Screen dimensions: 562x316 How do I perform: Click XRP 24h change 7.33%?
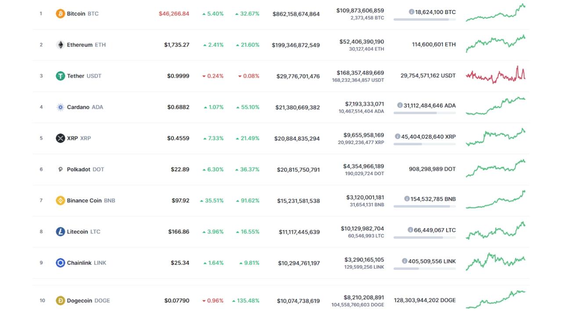click(213, 138)
